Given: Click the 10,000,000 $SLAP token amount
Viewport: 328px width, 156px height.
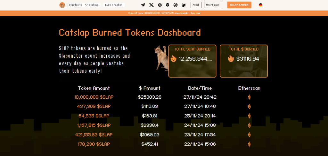Looking at the screenshot, I should click(94, 97).
